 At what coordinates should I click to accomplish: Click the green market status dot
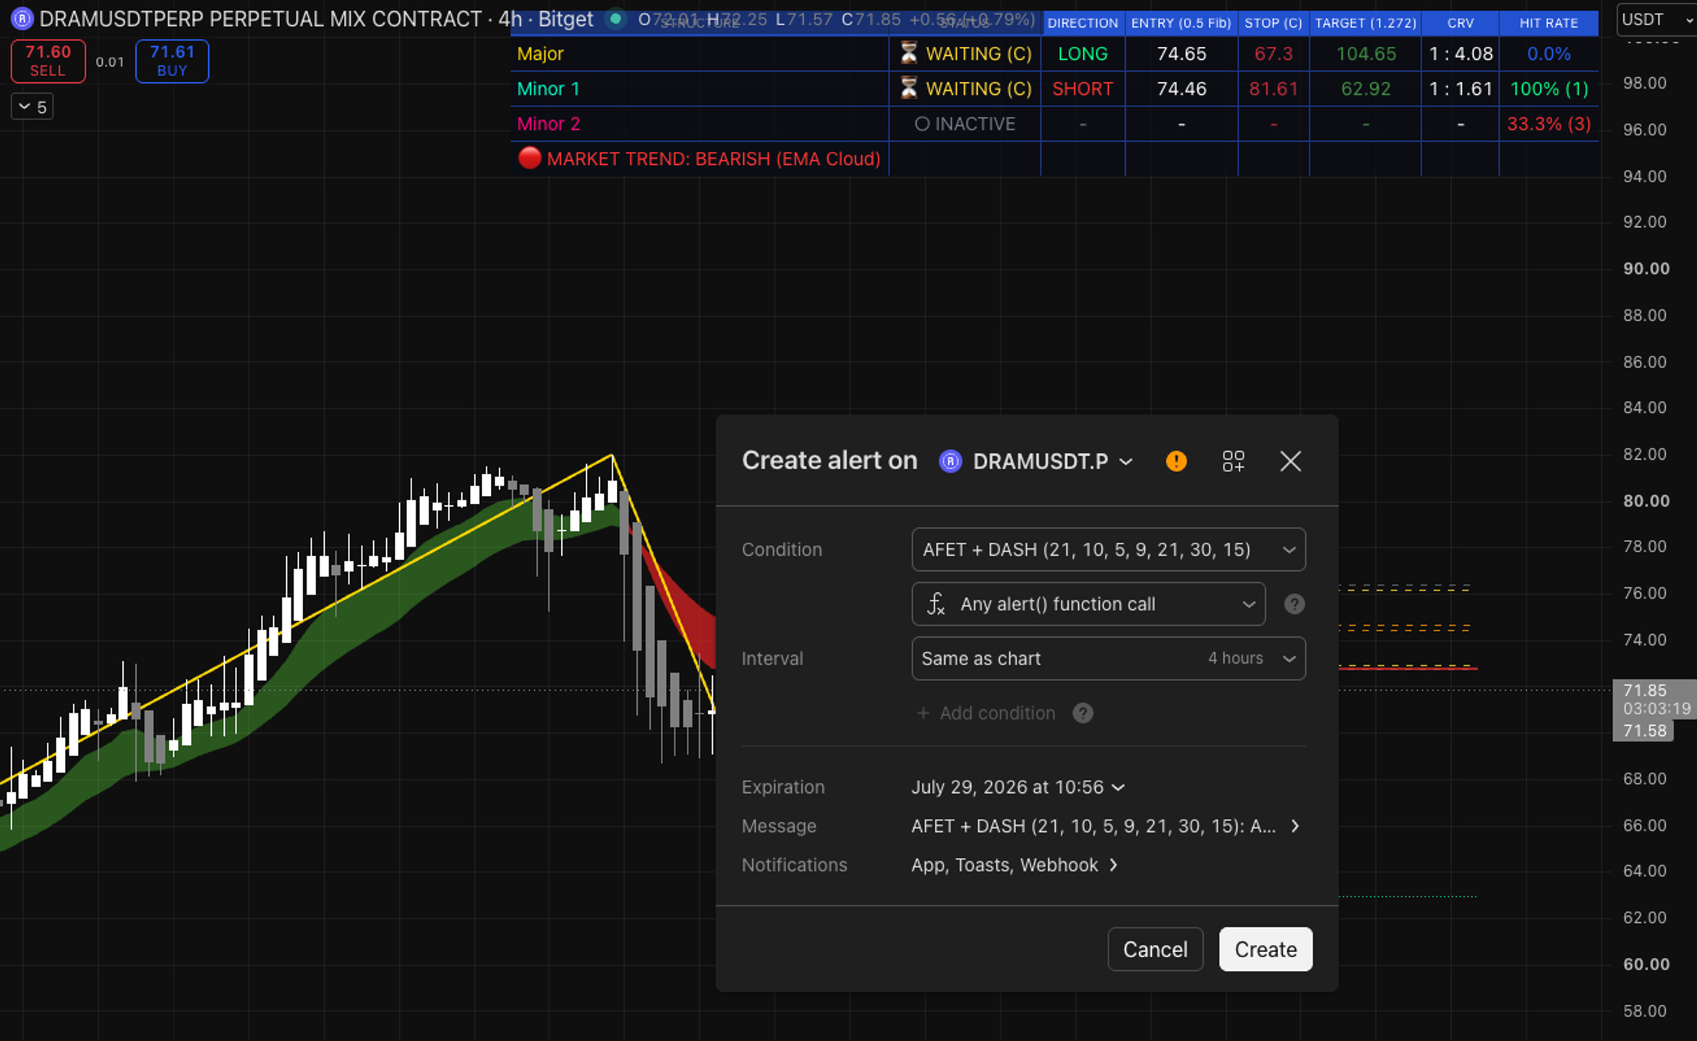click(615, 19)
